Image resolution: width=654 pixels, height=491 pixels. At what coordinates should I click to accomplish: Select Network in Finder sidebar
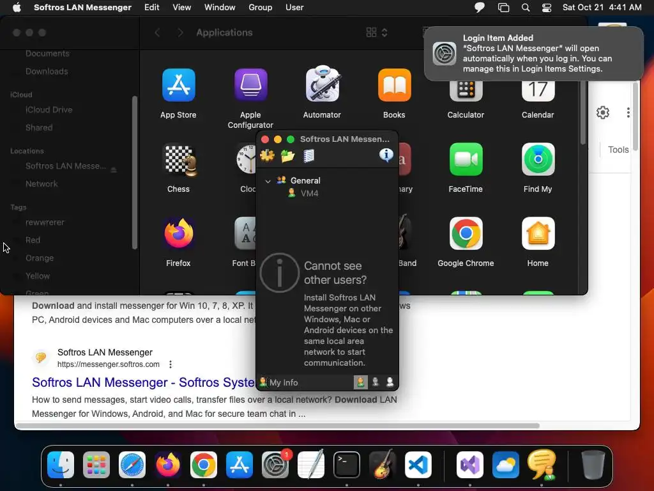pyautogui.click(x=42, y=183)
